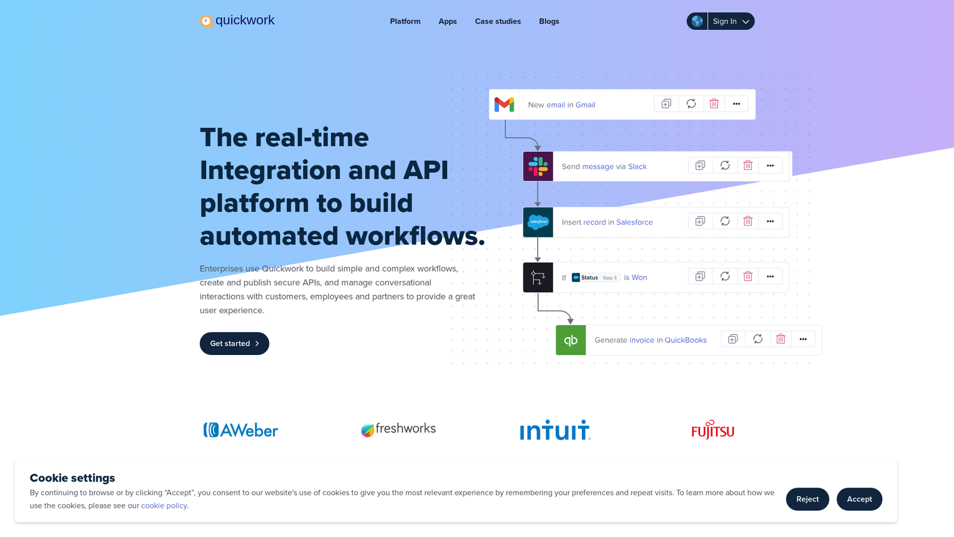Click the Gmail app icon
Screen dimensions: 954x537
pos(504,104)
